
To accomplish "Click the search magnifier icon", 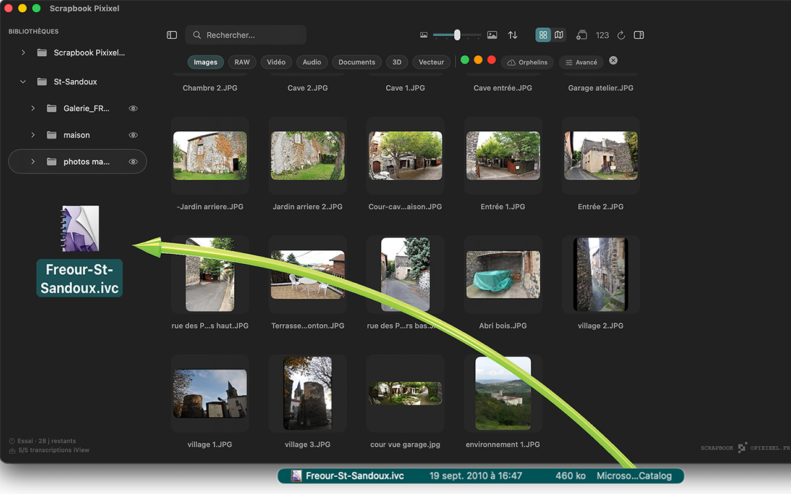I will click(197, 35).
